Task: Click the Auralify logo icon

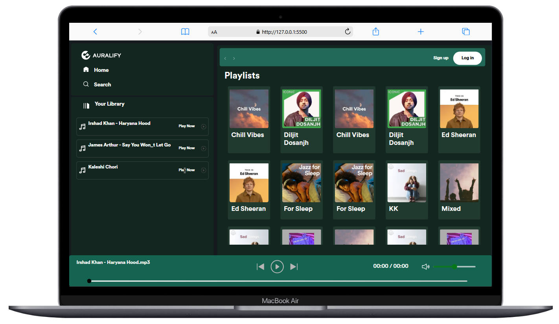Action: pos(86,55)
